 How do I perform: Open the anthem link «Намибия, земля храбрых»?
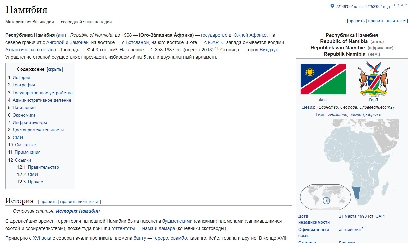click(x=354, y=115)
